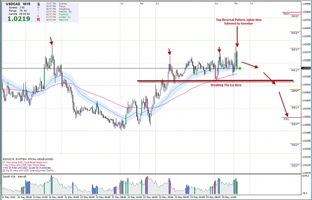Click the 21 May 16:00 time axis label

56,197
